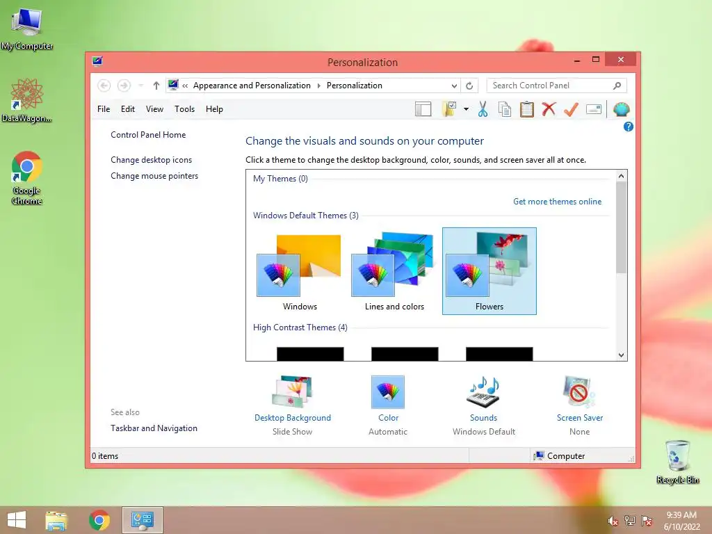Open the View menu
Image resolution: width=712 pixels, height=534 pixels.
pyautogui.click(x=154, y=109)
